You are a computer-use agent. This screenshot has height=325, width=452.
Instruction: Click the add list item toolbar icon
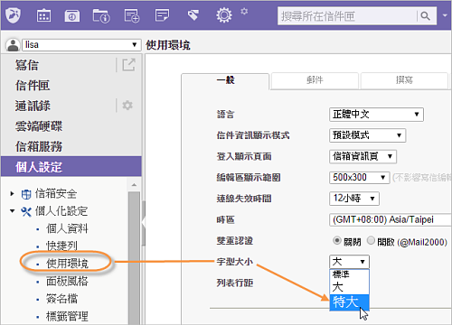tap(132, 15)
